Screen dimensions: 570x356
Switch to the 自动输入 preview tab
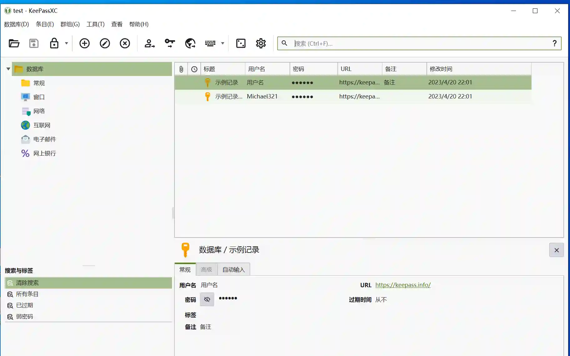point(234,269)
